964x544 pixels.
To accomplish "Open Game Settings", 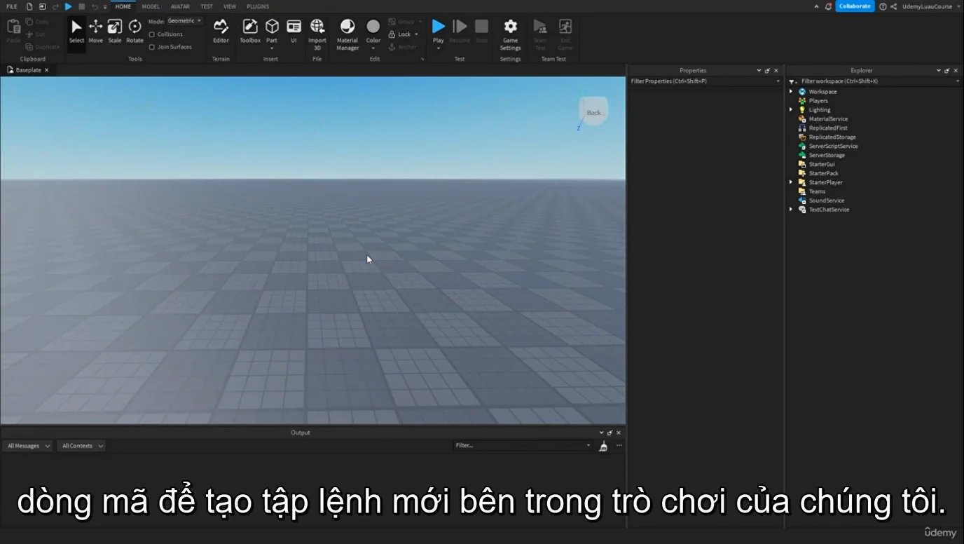I will tap(511, 34).
